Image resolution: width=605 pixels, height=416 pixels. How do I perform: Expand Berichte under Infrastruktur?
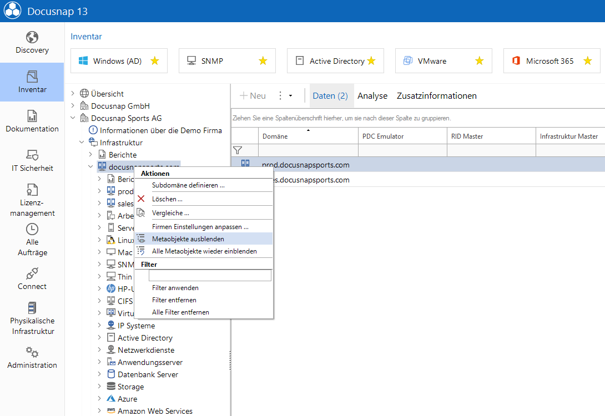click(x=90, y=154)
